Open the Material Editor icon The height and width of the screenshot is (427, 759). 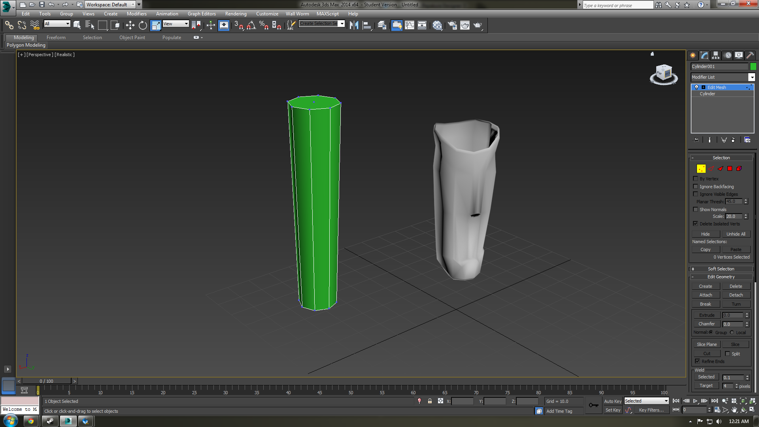[x=437, y=26]
